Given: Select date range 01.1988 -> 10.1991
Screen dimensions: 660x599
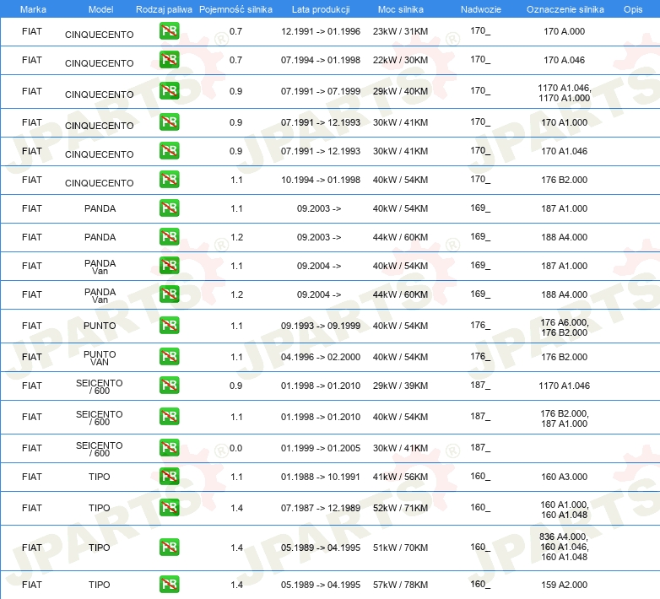Looking at the screenshot, I should (x=321, y=477).
